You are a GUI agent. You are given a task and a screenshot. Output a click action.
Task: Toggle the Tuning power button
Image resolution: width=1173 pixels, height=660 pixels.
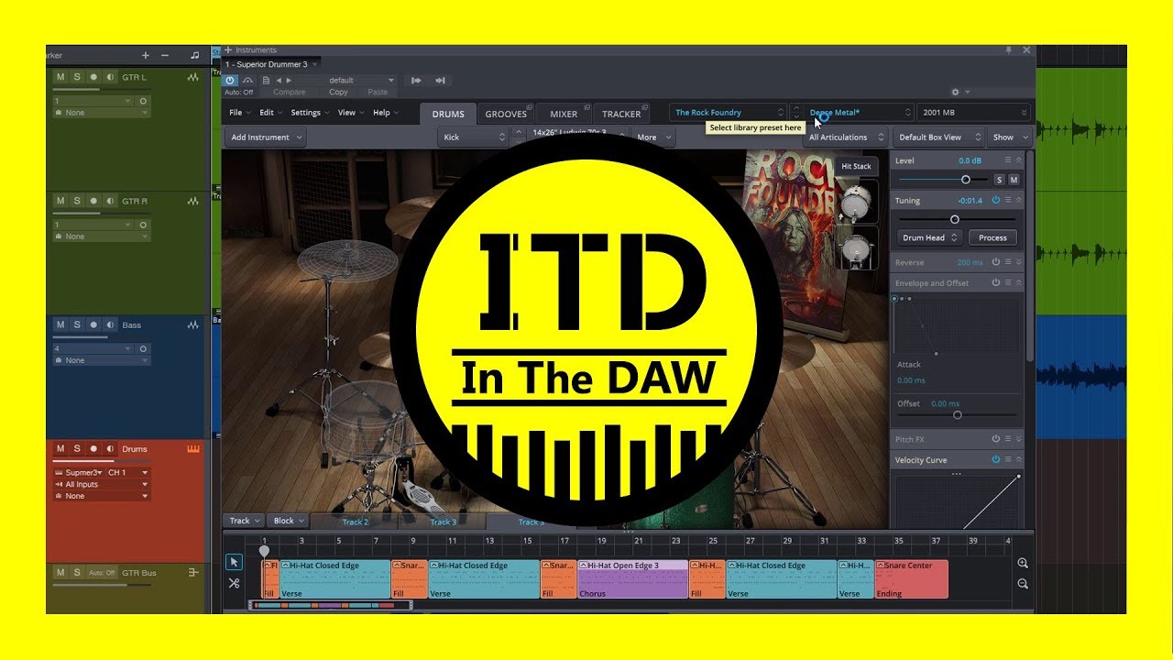coord(996,200)
